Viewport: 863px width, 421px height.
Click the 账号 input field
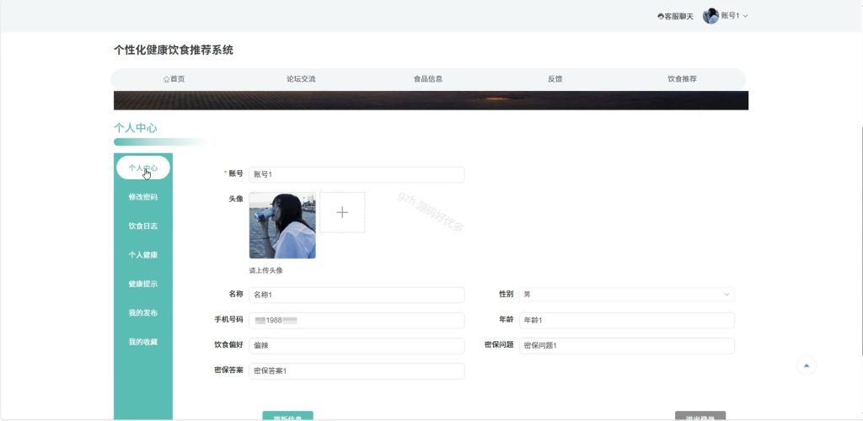click(x=356, y=175)
